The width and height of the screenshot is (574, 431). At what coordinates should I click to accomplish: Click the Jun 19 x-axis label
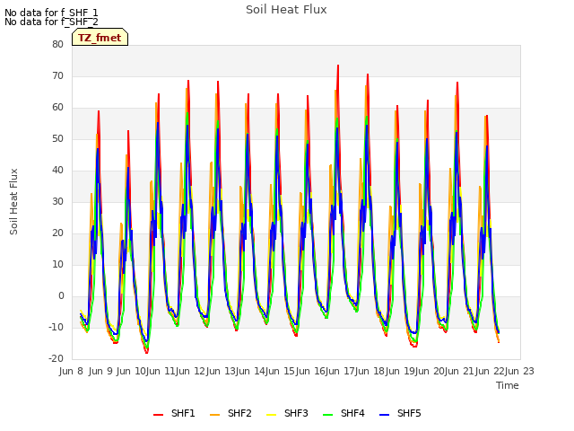400,371
